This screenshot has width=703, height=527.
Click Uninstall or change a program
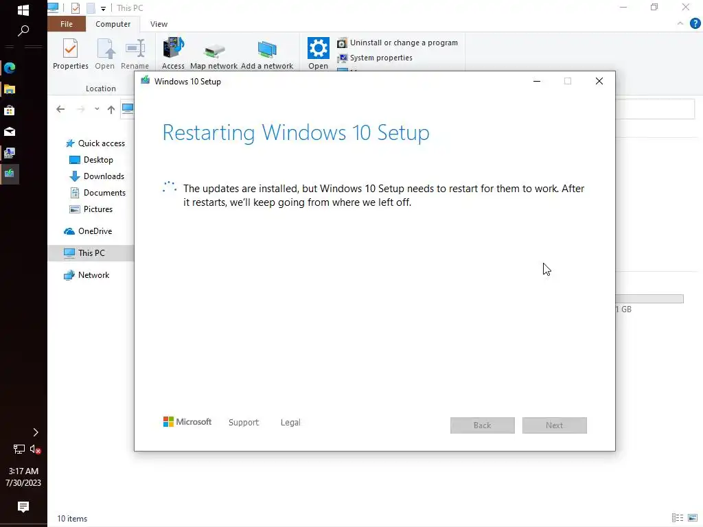pos(397,43)
